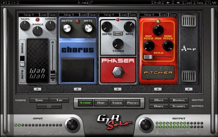218x137 pixels.
Task: Open Wah Wah Setup A selector
Action: (29, 15)
